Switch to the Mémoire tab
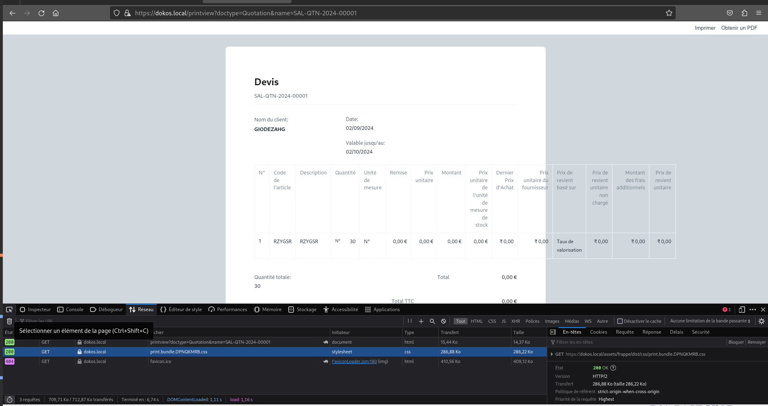Image resolution: width=768 pixels, height=406 pixels. 268,310
